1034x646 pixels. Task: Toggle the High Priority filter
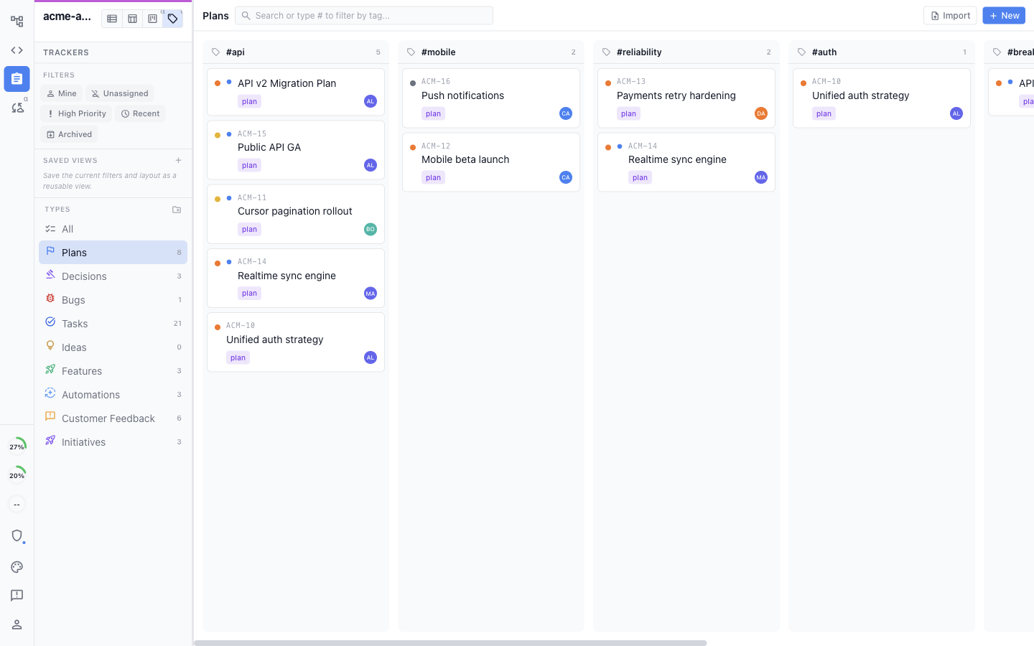coord(76,113)
